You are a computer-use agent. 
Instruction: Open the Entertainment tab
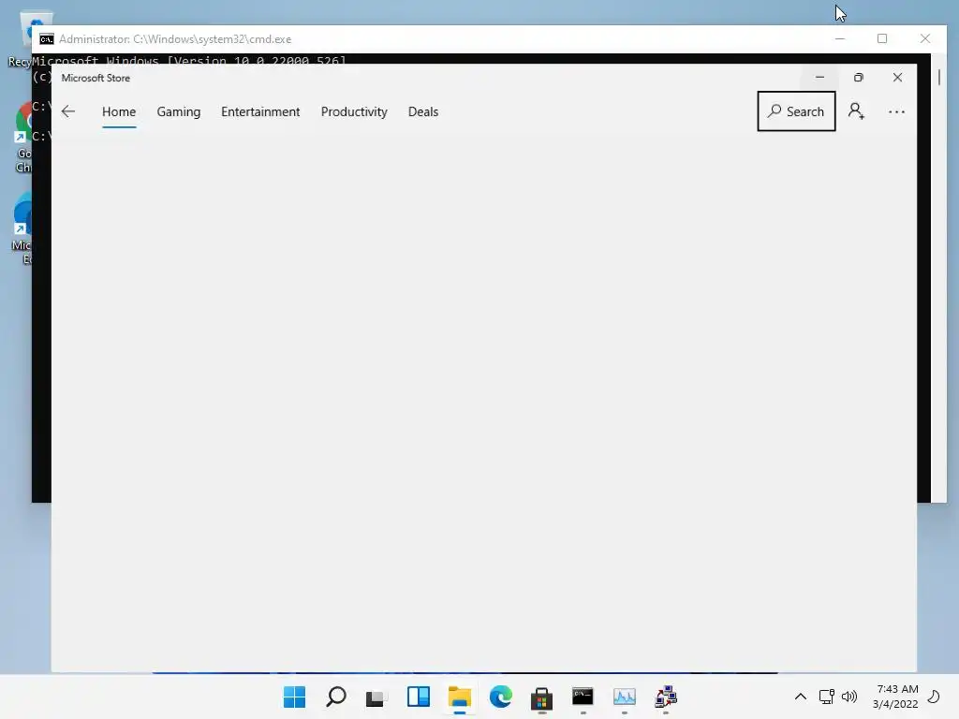point(260,112)
